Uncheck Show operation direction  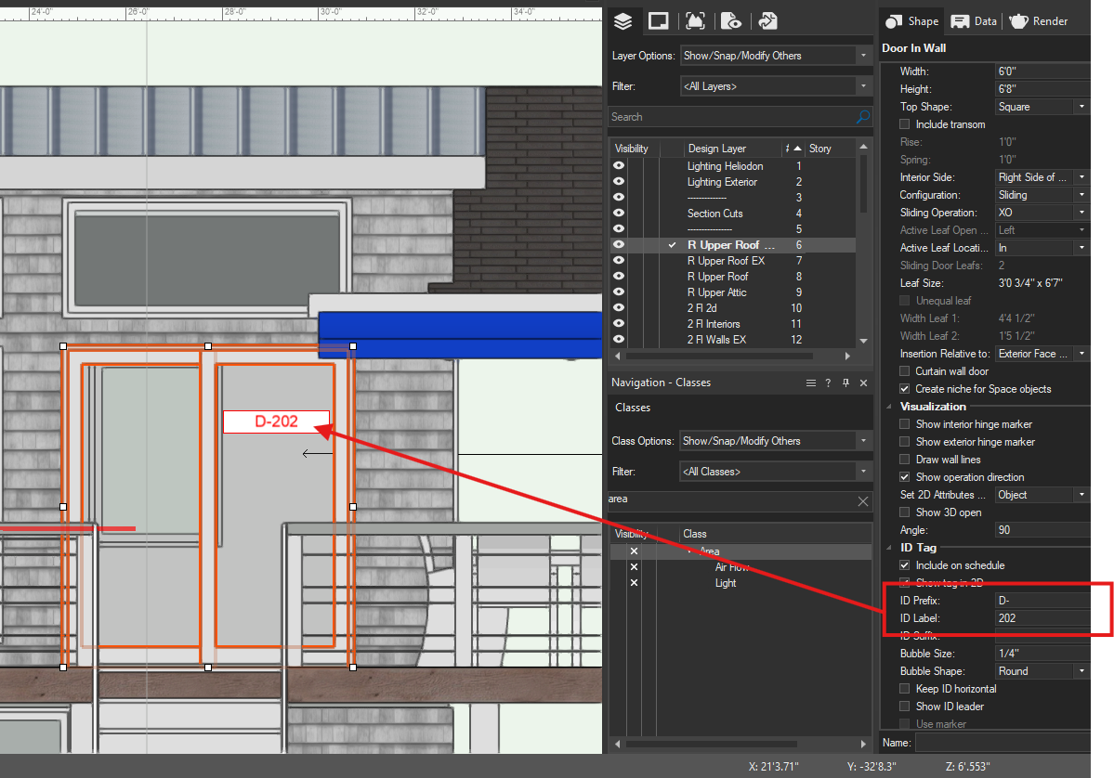[905, 477]
